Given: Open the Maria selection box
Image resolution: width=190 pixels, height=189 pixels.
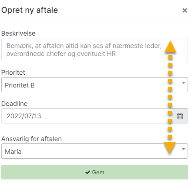Looking at the screenshot, I should (95, 151).
